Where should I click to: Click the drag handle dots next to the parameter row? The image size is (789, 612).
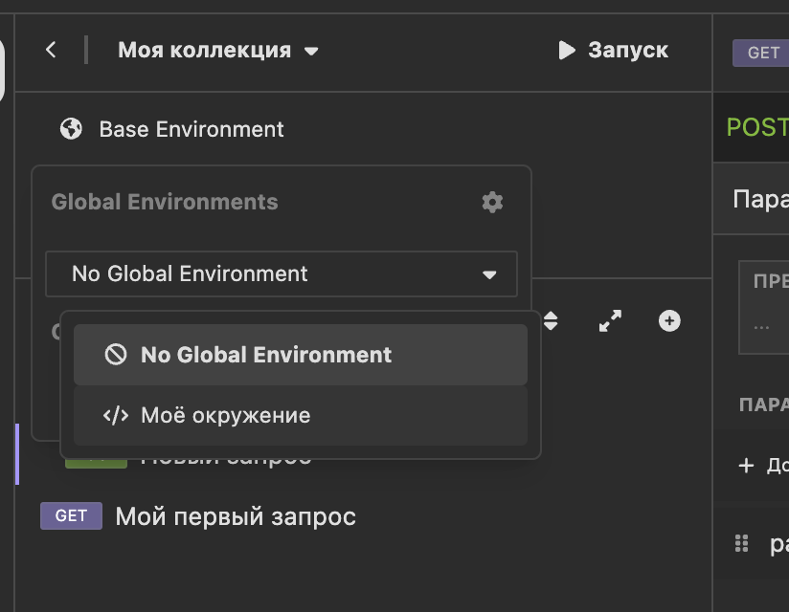coord(740,542)
